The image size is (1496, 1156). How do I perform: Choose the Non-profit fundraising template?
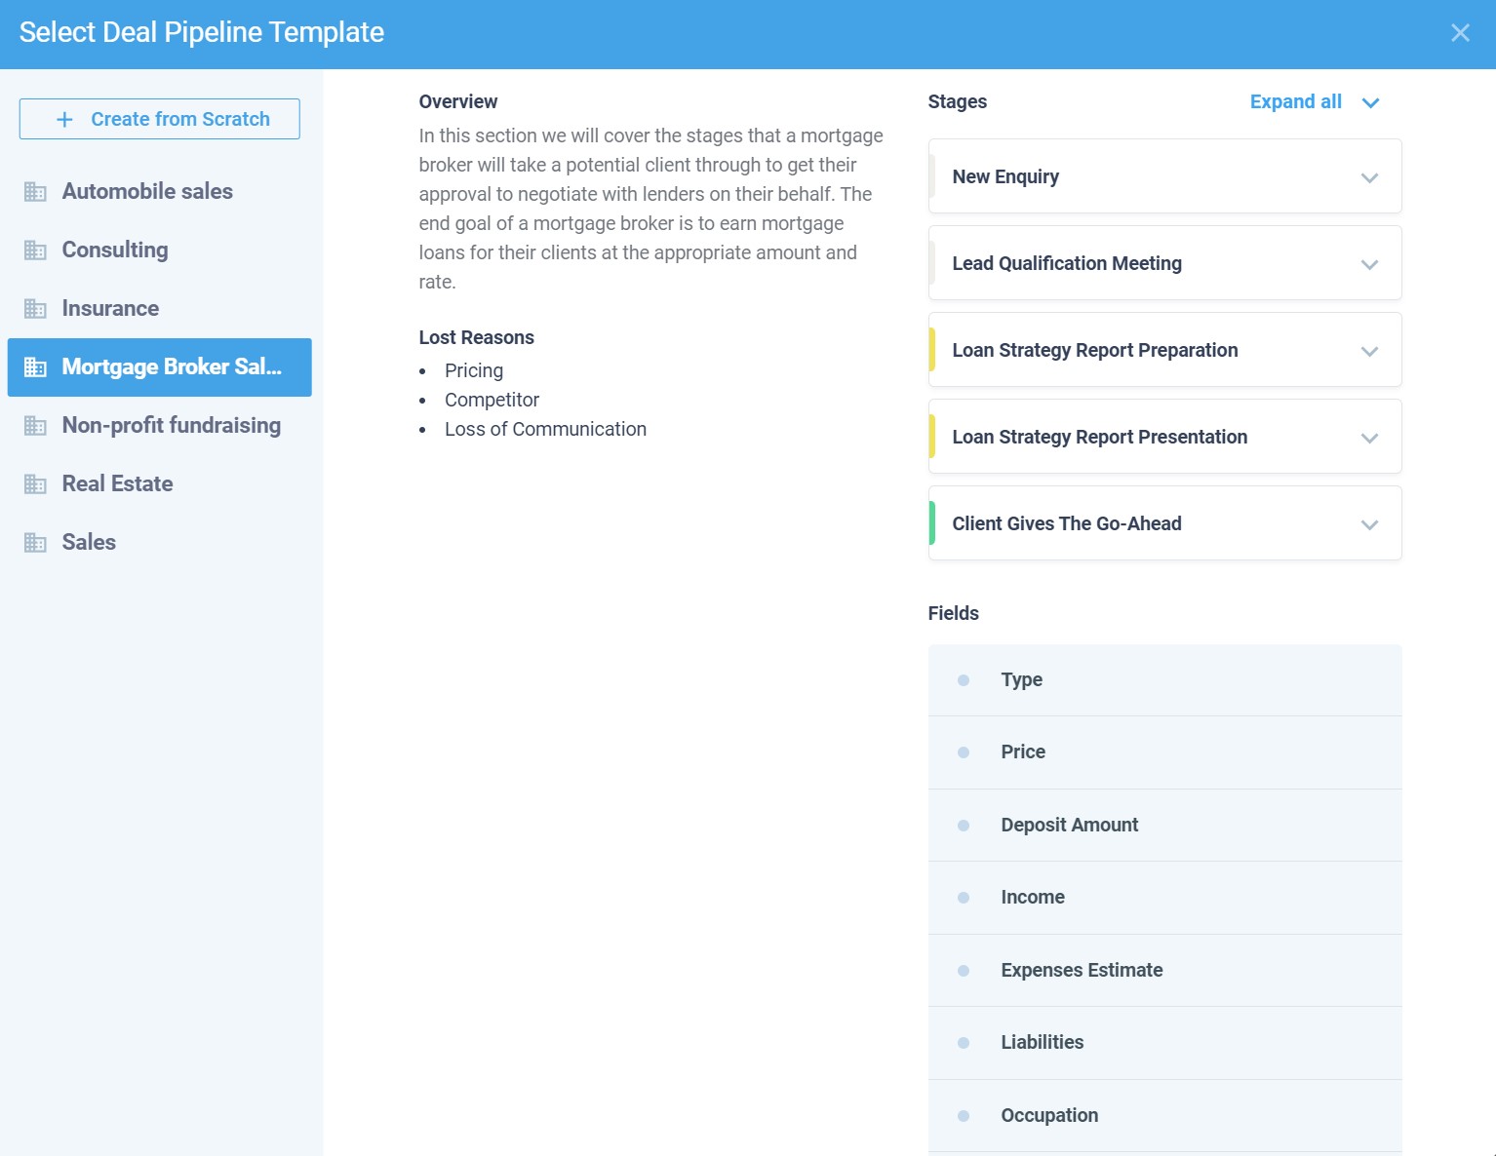click(171, 426)
